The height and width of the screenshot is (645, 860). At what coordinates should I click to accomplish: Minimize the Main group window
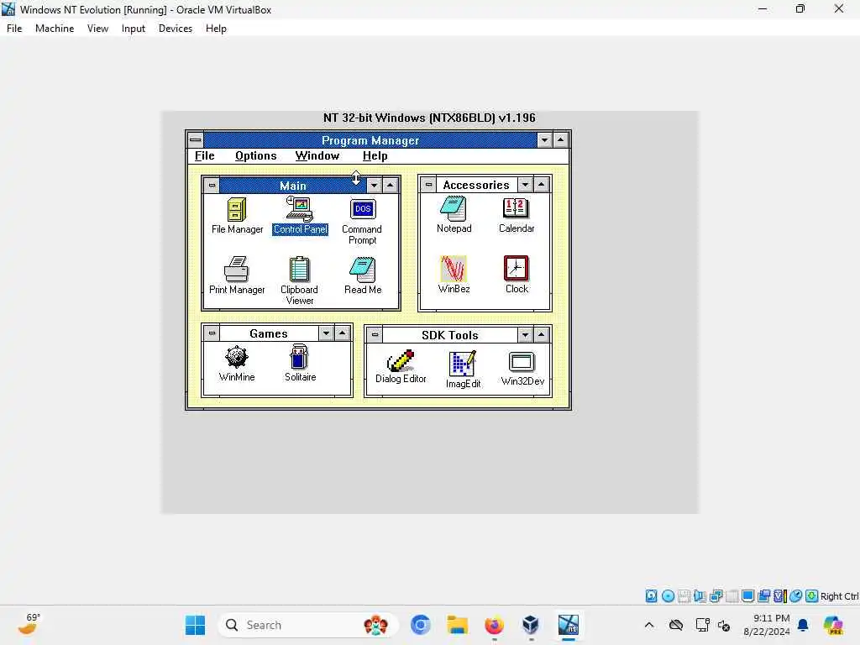374,186
